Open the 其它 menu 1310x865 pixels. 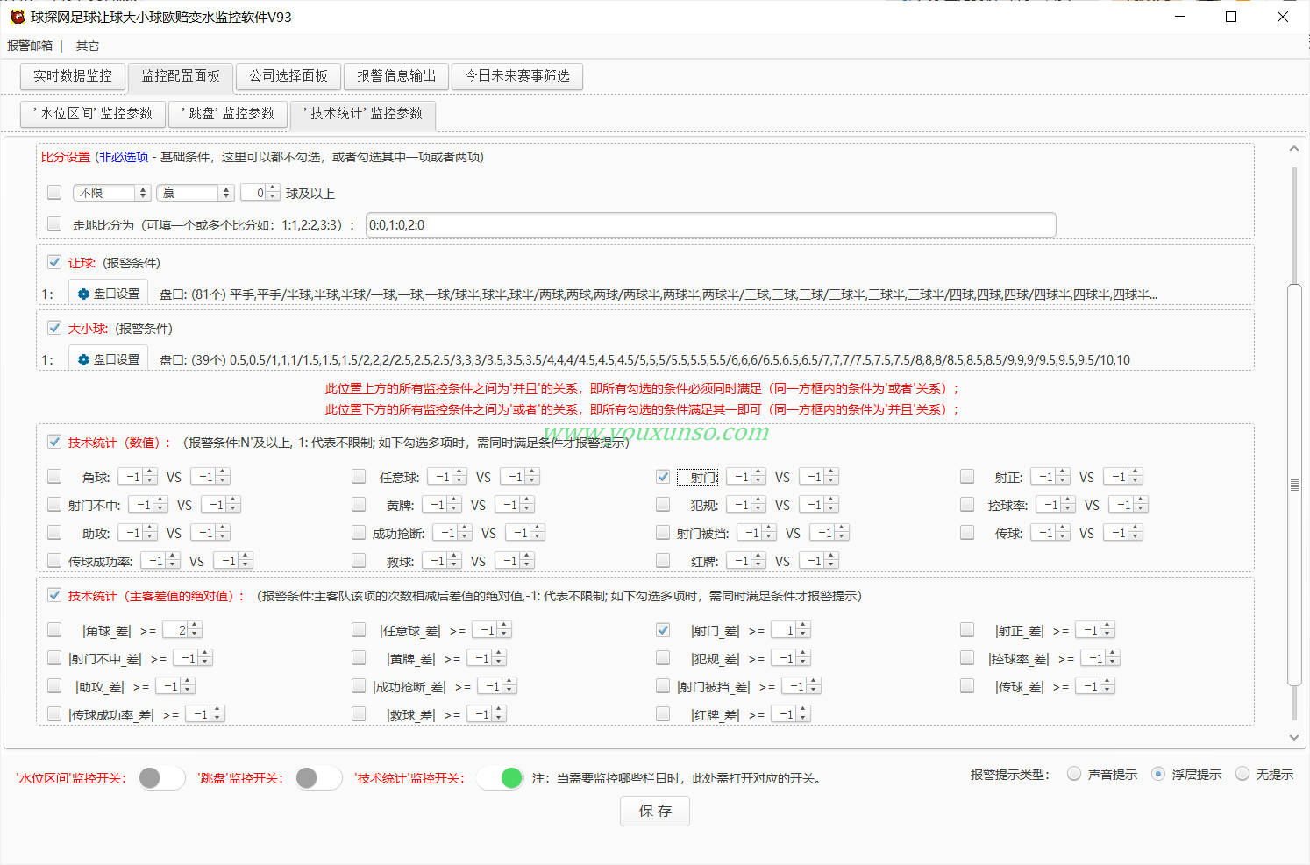88,46
